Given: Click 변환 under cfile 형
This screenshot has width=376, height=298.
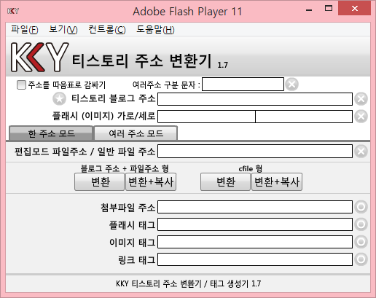Looking at the screenshot, I should [x=225, y=181].
